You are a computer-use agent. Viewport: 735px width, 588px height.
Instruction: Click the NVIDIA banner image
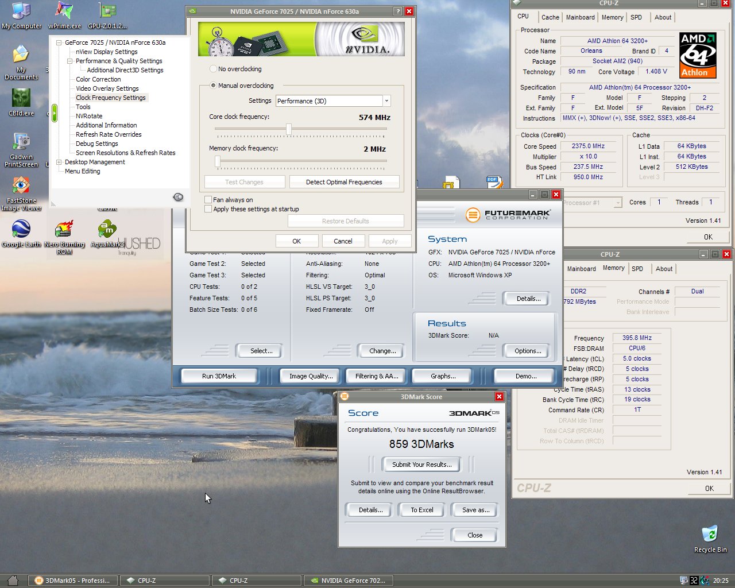pyautogui.click(x=301, y=39)
